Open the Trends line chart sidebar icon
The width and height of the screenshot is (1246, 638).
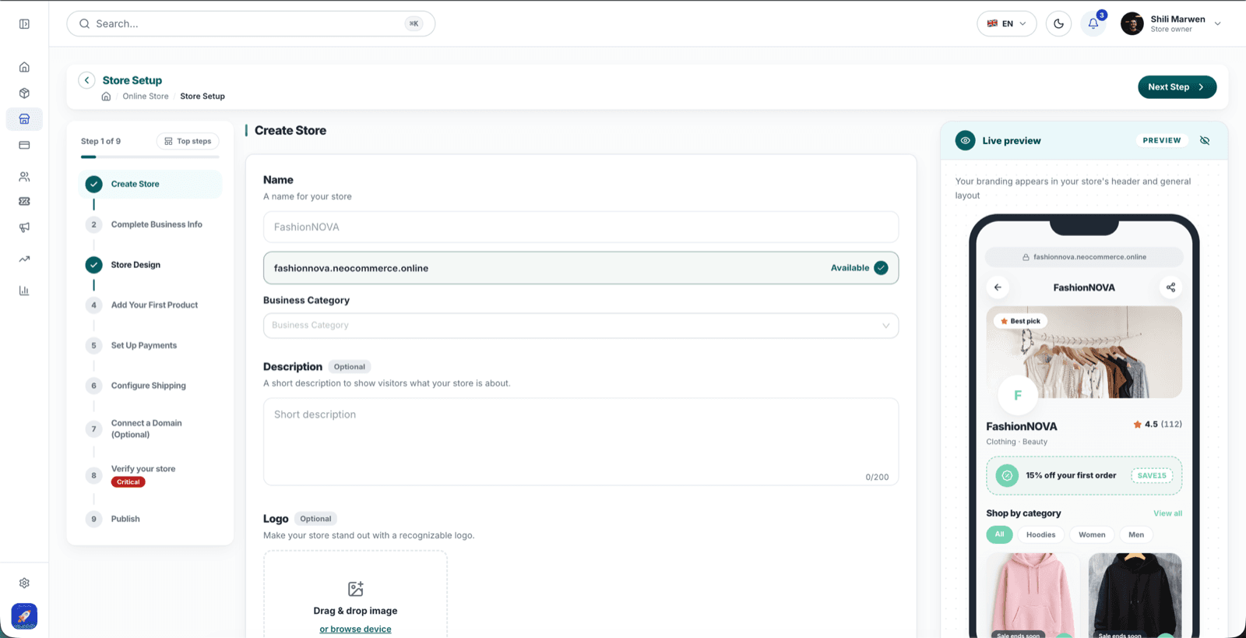(24, 259)
